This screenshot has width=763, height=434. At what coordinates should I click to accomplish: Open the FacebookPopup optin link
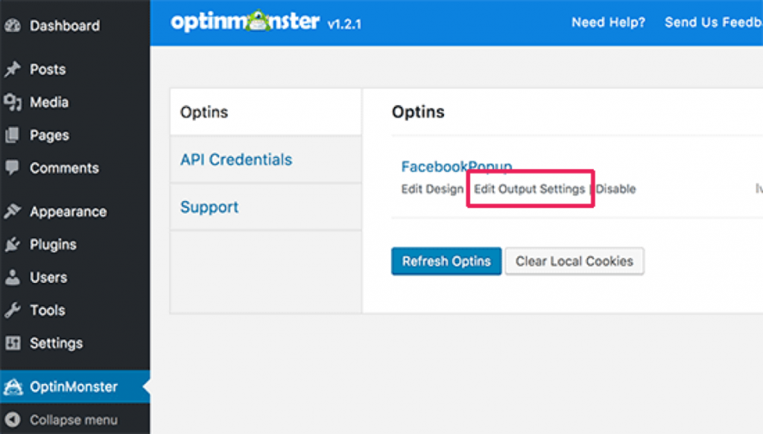point(457,167)
